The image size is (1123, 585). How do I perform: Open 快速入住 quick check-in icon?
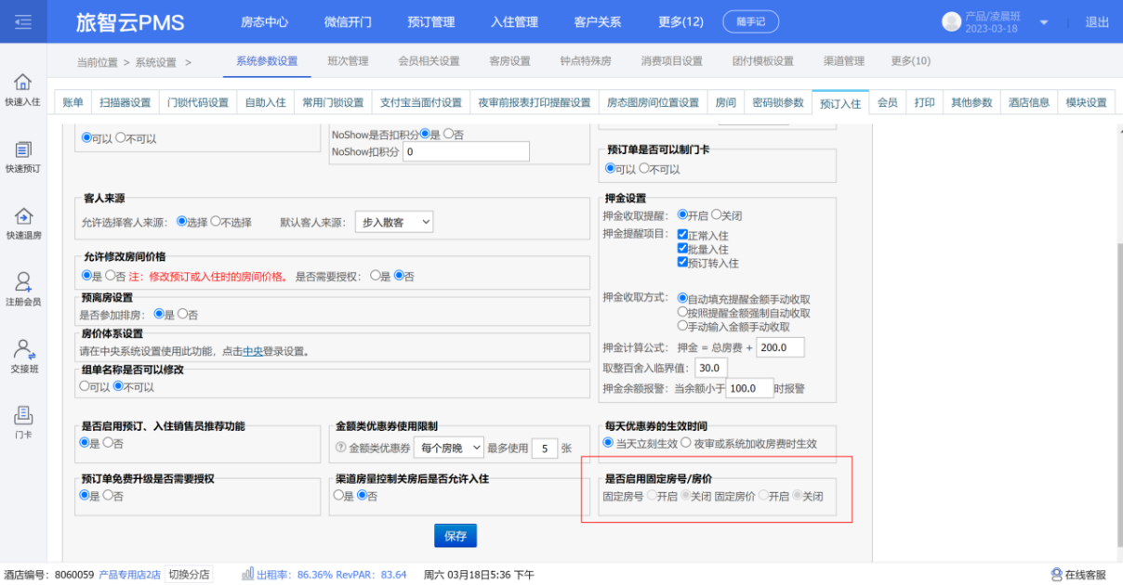23,83
